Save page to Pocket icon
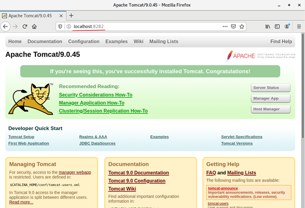This screenshot has width=305, height=208. pos(233,27)
